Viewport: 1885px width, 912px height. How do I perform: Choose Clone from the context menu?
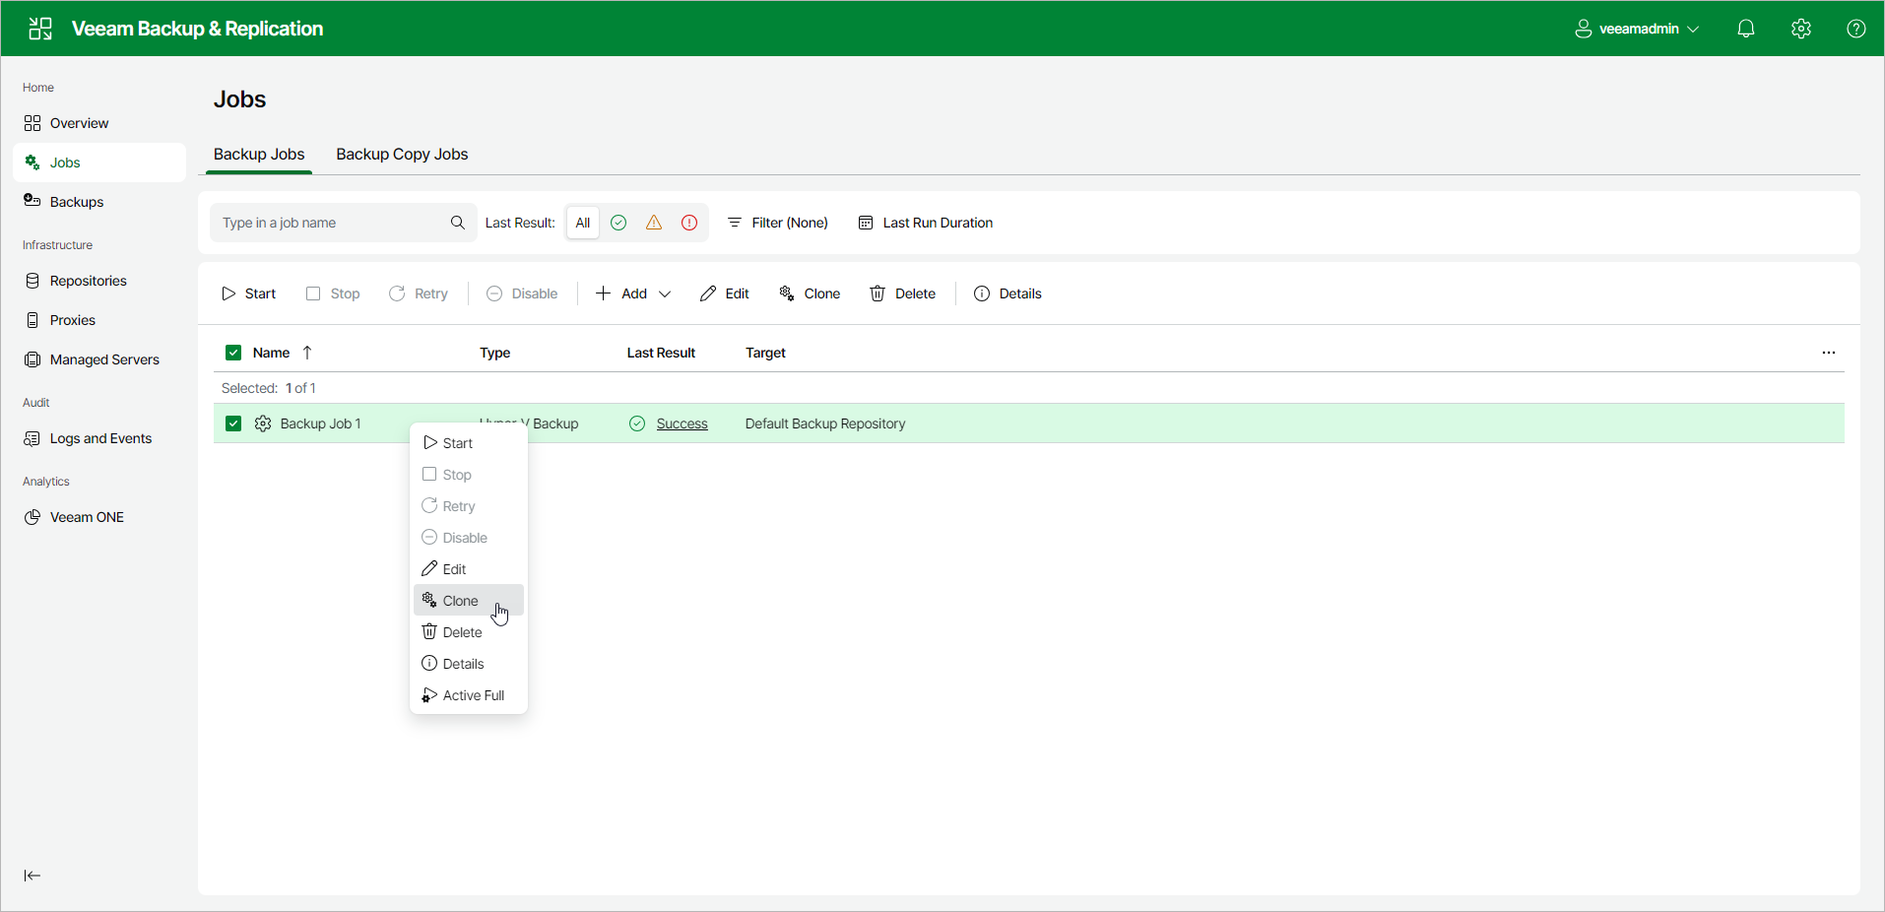[x=469, y=601]
